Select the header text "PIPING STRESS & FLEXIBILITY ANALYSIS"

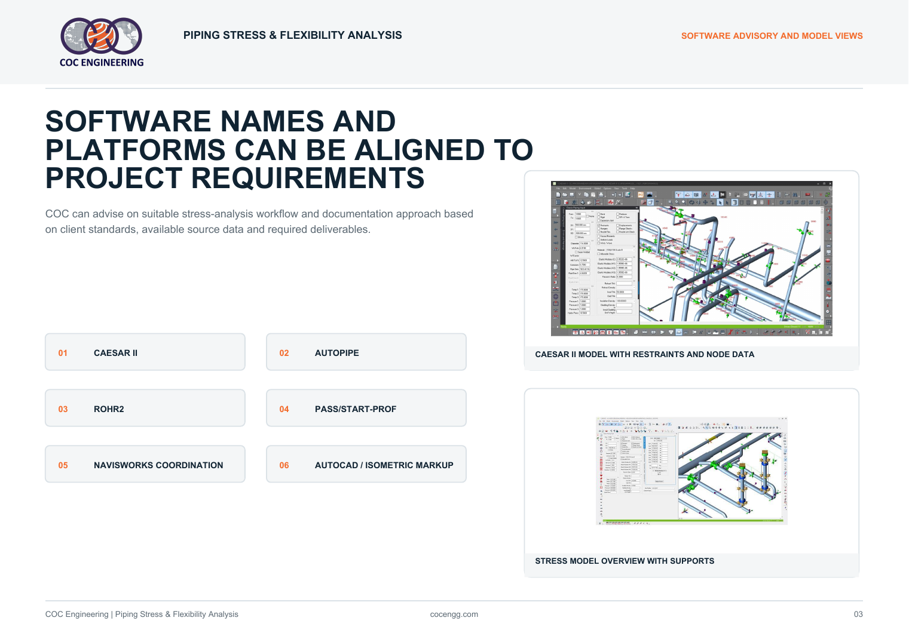(x=293, y=35)
